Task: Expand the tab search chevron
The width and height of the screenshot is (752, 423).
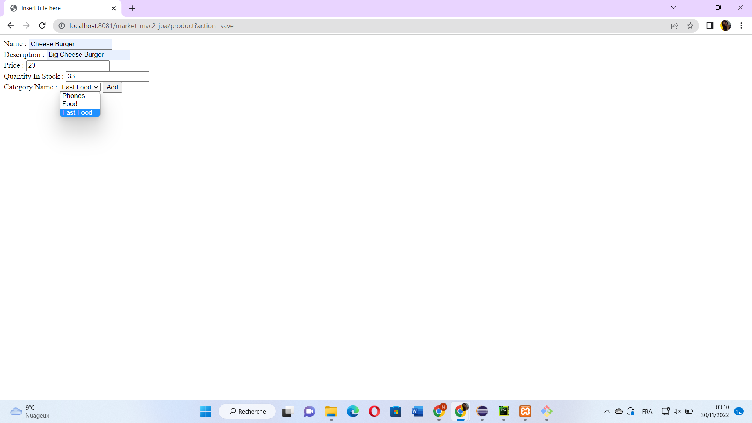Action: tap(673, 7)
